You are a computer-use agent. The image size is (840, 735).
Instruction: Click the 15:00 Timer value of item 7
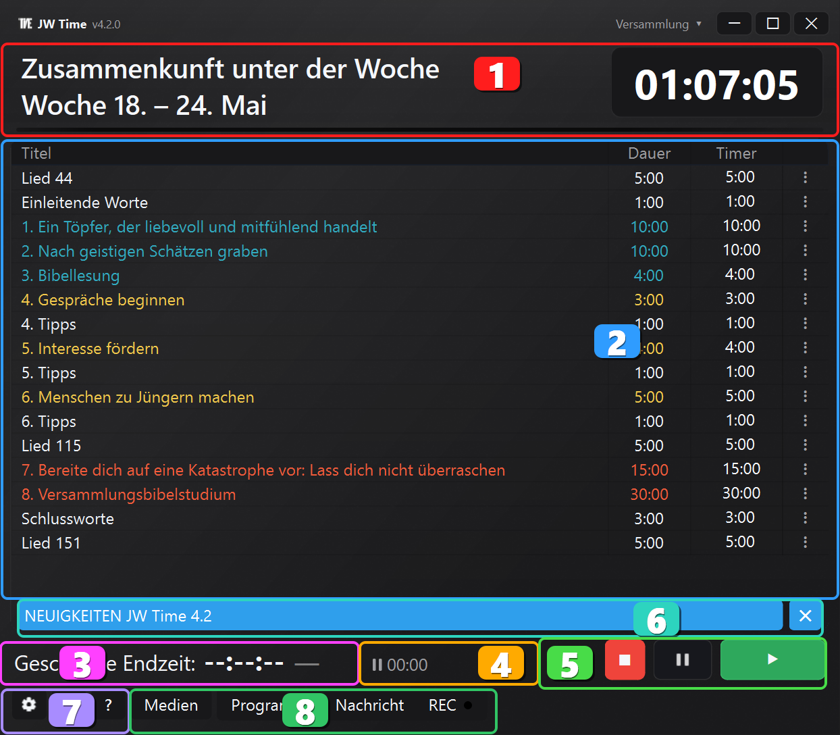(741, 469)
